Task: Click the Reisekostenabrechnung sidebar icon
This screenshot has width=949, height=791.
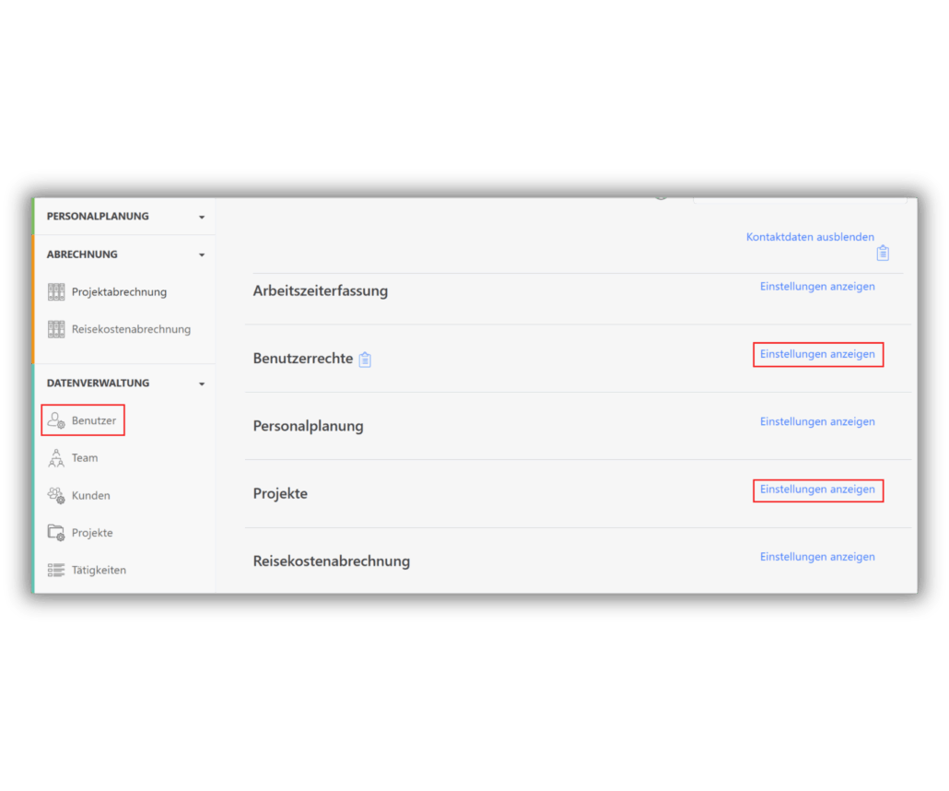Action: tap(56, 329)
